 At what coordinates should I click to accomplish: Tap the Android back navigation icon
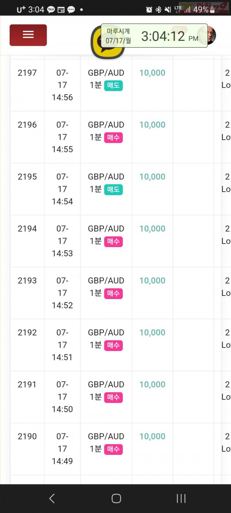coord(52,499)
